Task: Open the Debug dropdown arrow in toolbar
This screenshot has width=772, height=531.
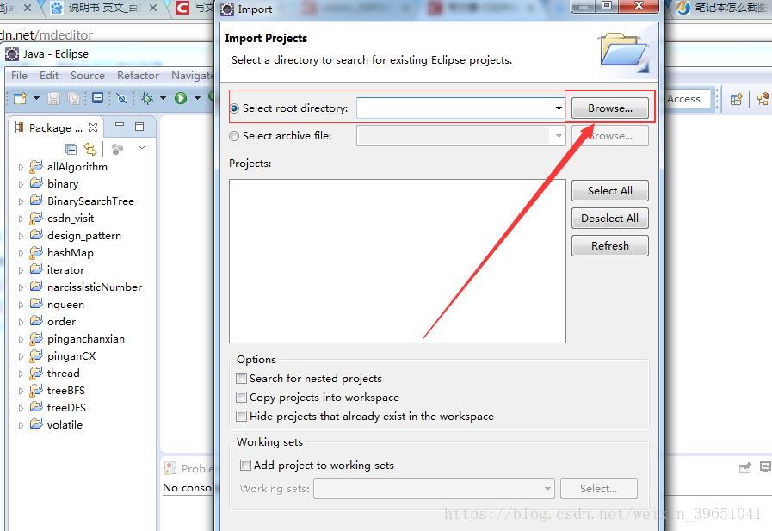Action: [x=163, y=98]
